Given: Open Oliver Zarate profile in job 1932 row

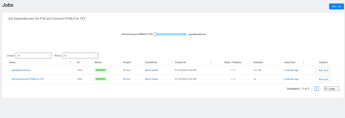Looking at the screenshot, I should (152, 79).
